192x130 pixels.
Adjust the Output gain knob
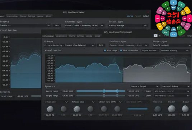point(185,109)
